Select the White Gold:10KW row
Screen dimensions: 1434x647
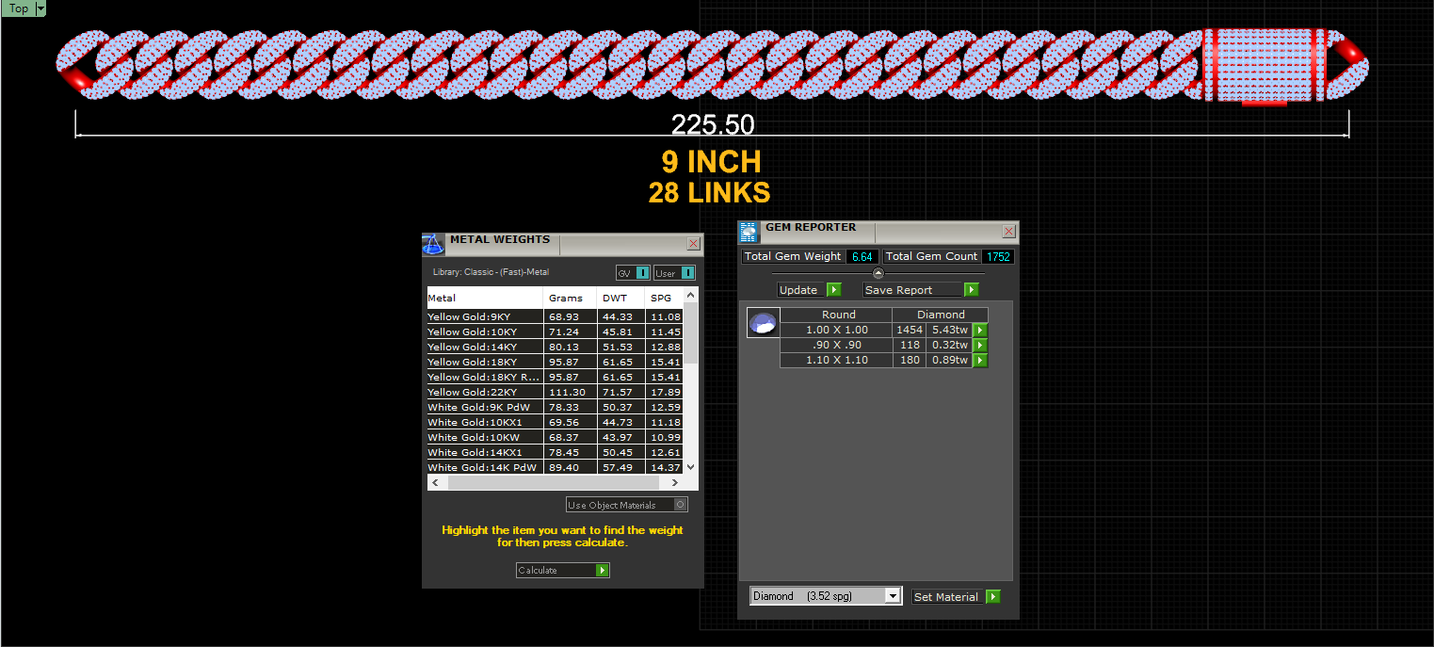(x=556, y=437)
